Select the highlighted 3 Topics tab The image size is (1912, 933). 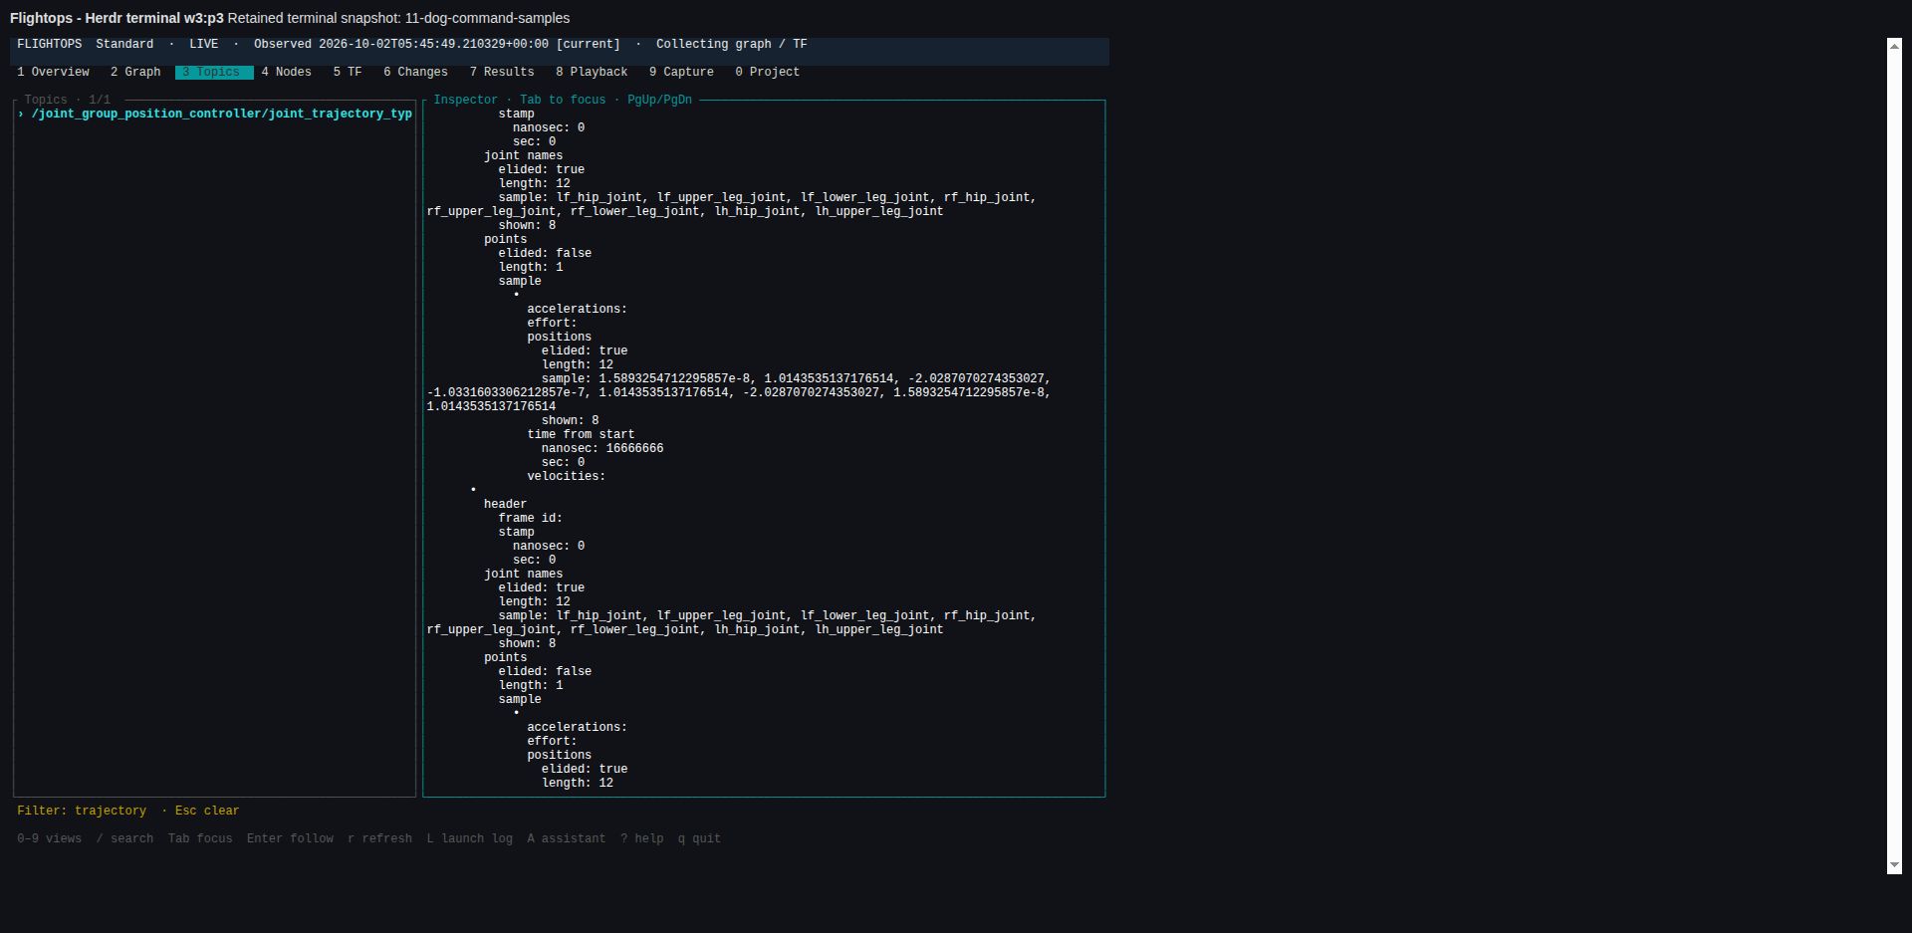point(214,72)
